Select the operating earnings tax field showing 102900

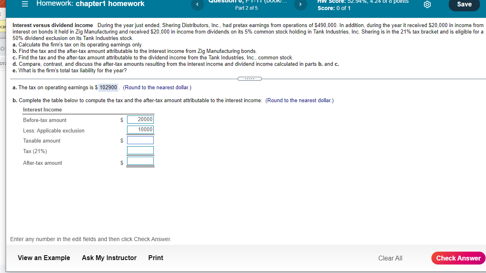[107, 87]
